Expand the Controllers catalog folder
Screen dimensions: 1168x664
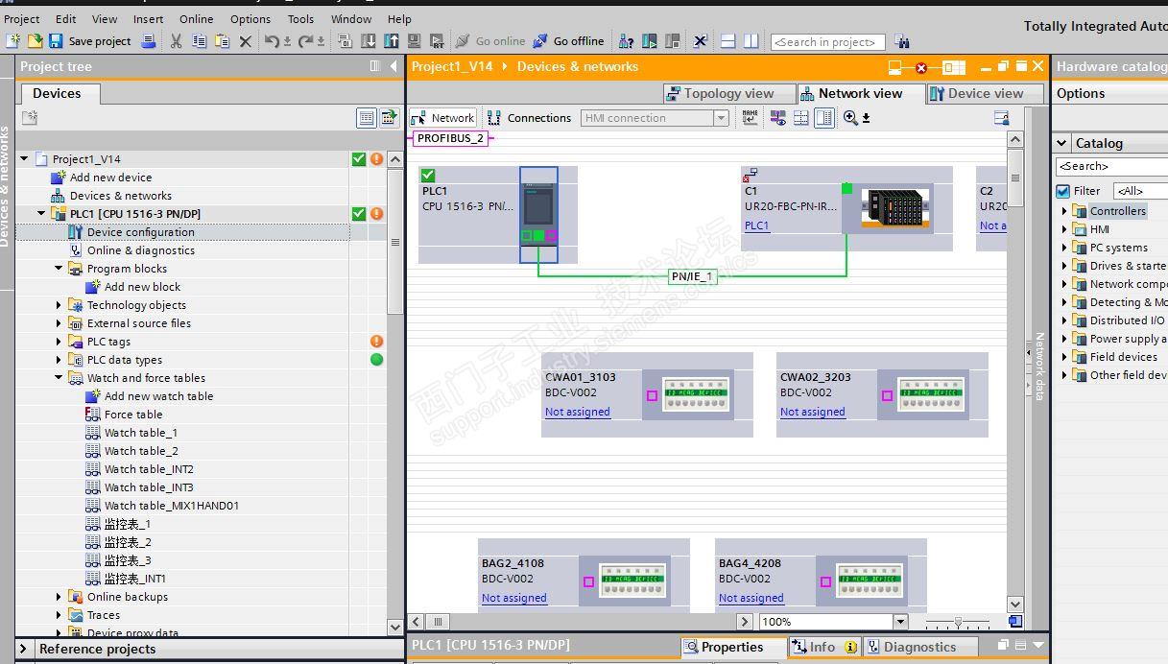point(1063,211)
